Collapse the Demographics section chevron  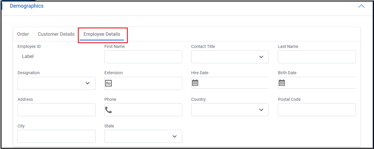361,6
